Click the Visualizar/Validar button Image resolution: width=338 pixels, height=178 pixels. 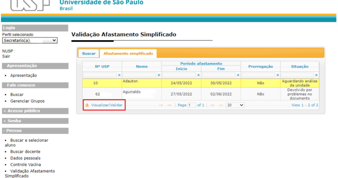click(104, 105)
